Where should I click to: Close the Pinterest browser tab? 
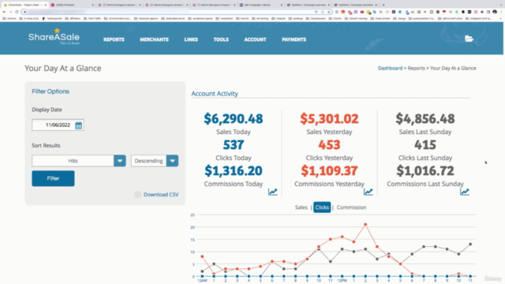pos(93,5)
